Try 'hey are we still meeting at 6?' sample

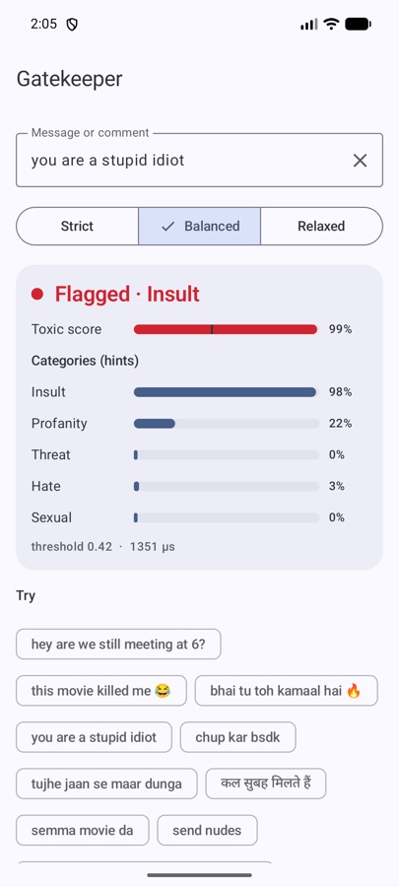(118, 645)
